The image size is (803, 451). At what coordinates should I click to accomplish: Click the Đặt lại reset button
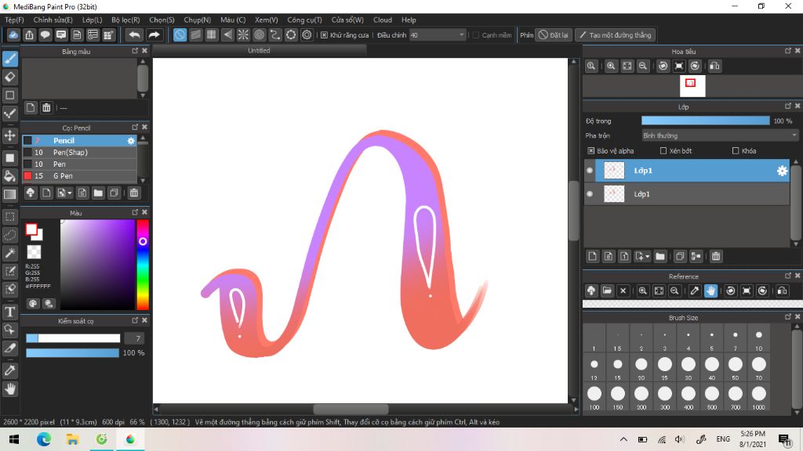coord(553,35)
